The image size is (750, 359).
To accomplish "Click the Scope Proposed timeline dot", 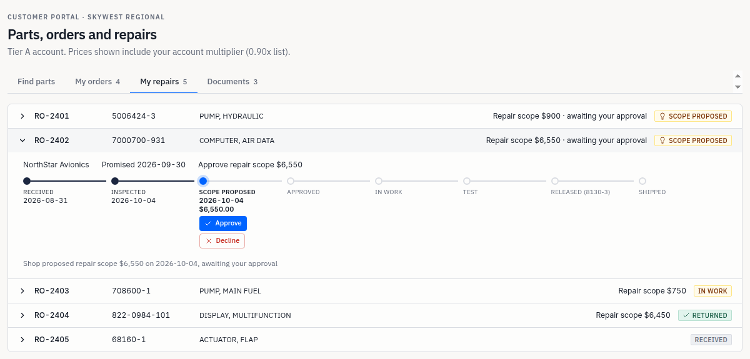I will click(203, 181).
